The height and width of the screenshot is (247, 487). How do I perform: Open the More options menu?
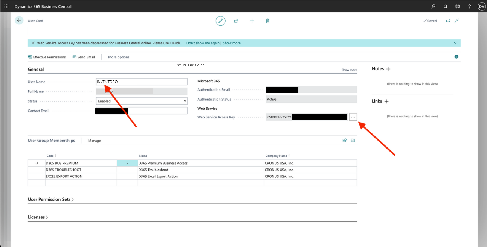119,57
